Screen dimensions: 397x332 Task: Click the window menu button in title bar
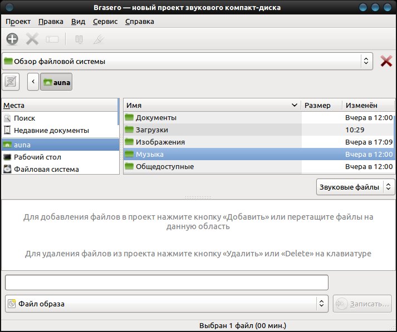(x=9, y=8)
